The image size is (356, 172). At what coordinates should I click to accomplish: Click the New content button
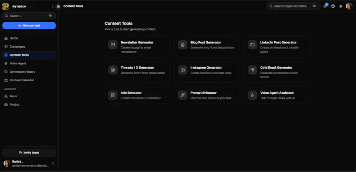pos(29,26)
